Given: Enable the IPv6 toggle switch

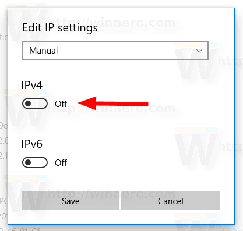Looking at the screenshot, I should pyautogui.click(x=35, y=162).
